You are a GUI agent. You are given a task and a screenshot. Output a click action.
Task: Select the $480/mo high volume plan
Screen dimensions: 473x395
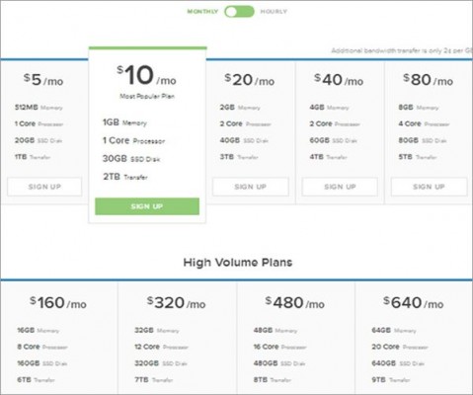point(295,303)
